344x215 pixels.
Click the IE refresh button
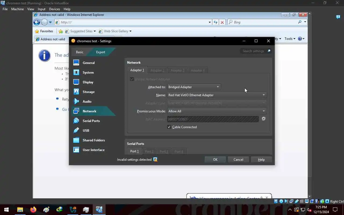pyautogui.click(x=216, y=22)
